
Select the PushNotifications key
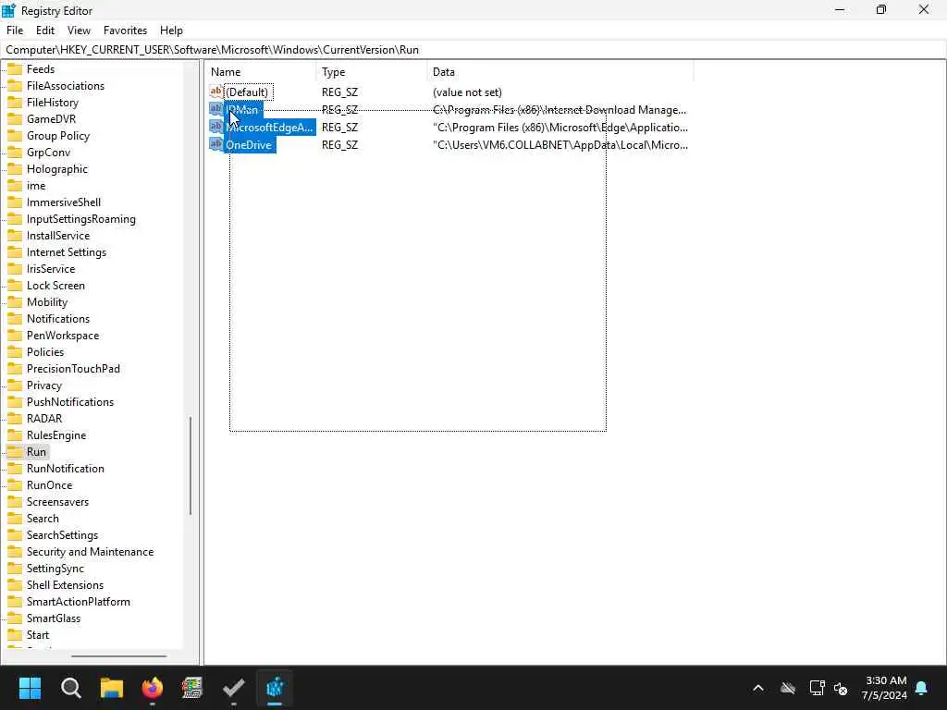tap(70, 401)
